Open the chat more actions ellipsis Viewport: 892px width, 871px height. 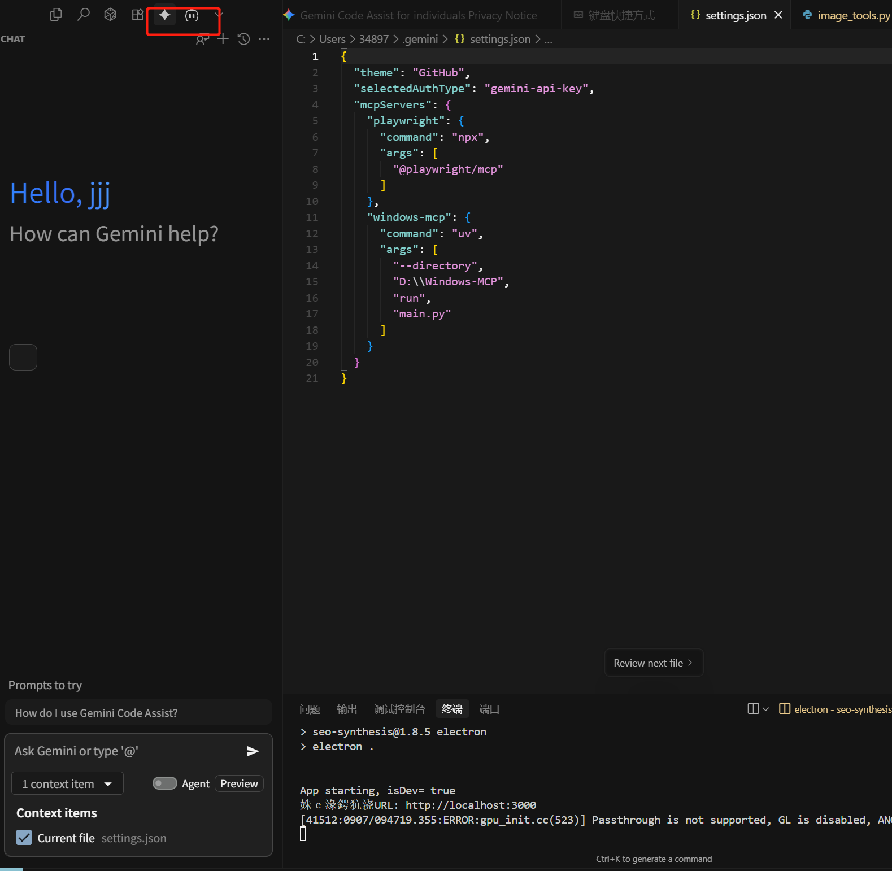point(264,39)
